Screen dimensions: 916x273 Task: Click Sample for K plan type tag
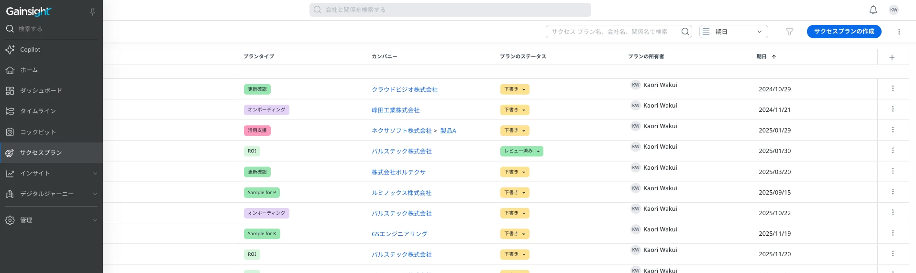pyautogui.click(x=262, y=234)
